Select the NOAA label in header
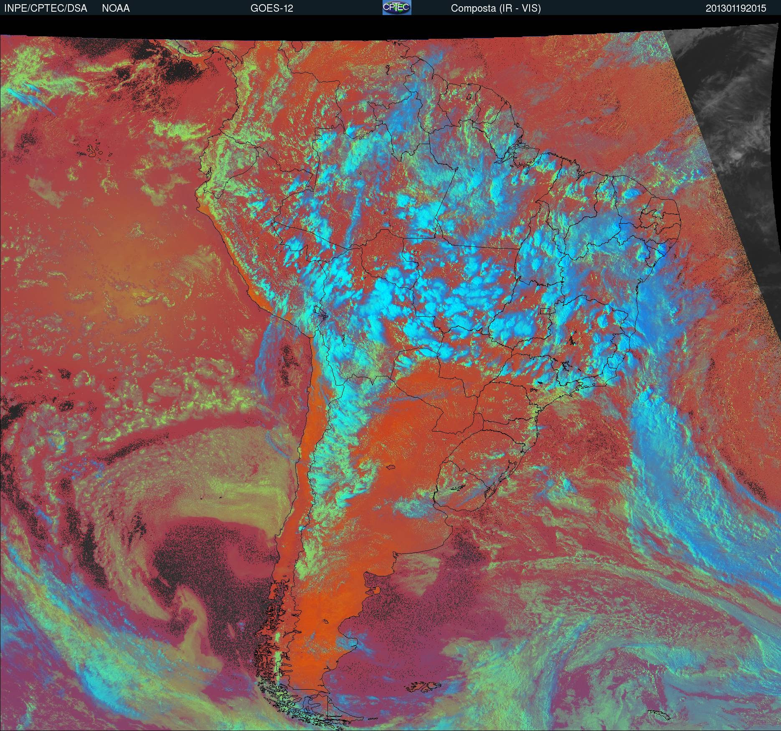The image size is (781, 731). (116, 8)
